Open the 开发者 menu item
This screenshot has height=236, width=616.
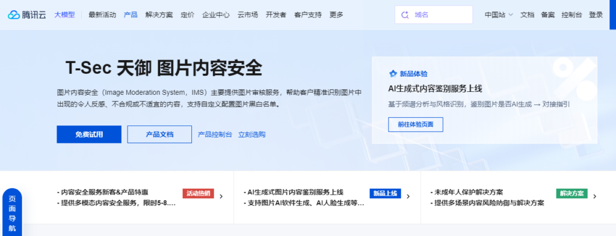click(276, 15)
